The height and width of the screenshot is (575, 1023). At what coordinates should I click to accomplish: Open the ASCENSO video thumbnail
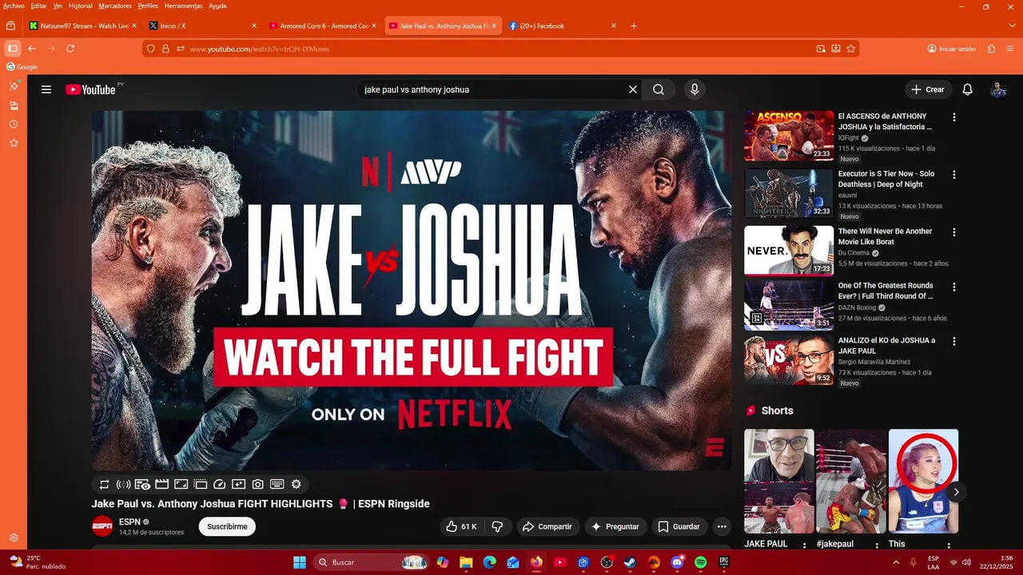click(789, 136)
